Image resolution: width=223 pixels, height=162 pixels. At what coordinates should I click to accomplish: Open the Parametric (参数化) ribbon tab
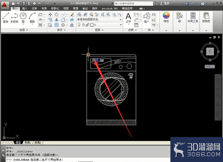coord(55,8)
